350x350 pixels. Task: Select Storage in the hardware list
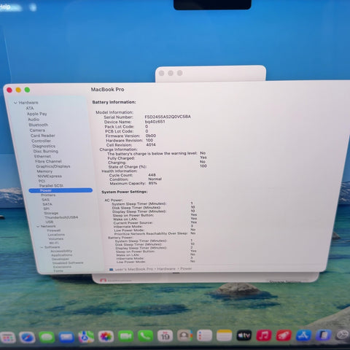tap(51, 213)
